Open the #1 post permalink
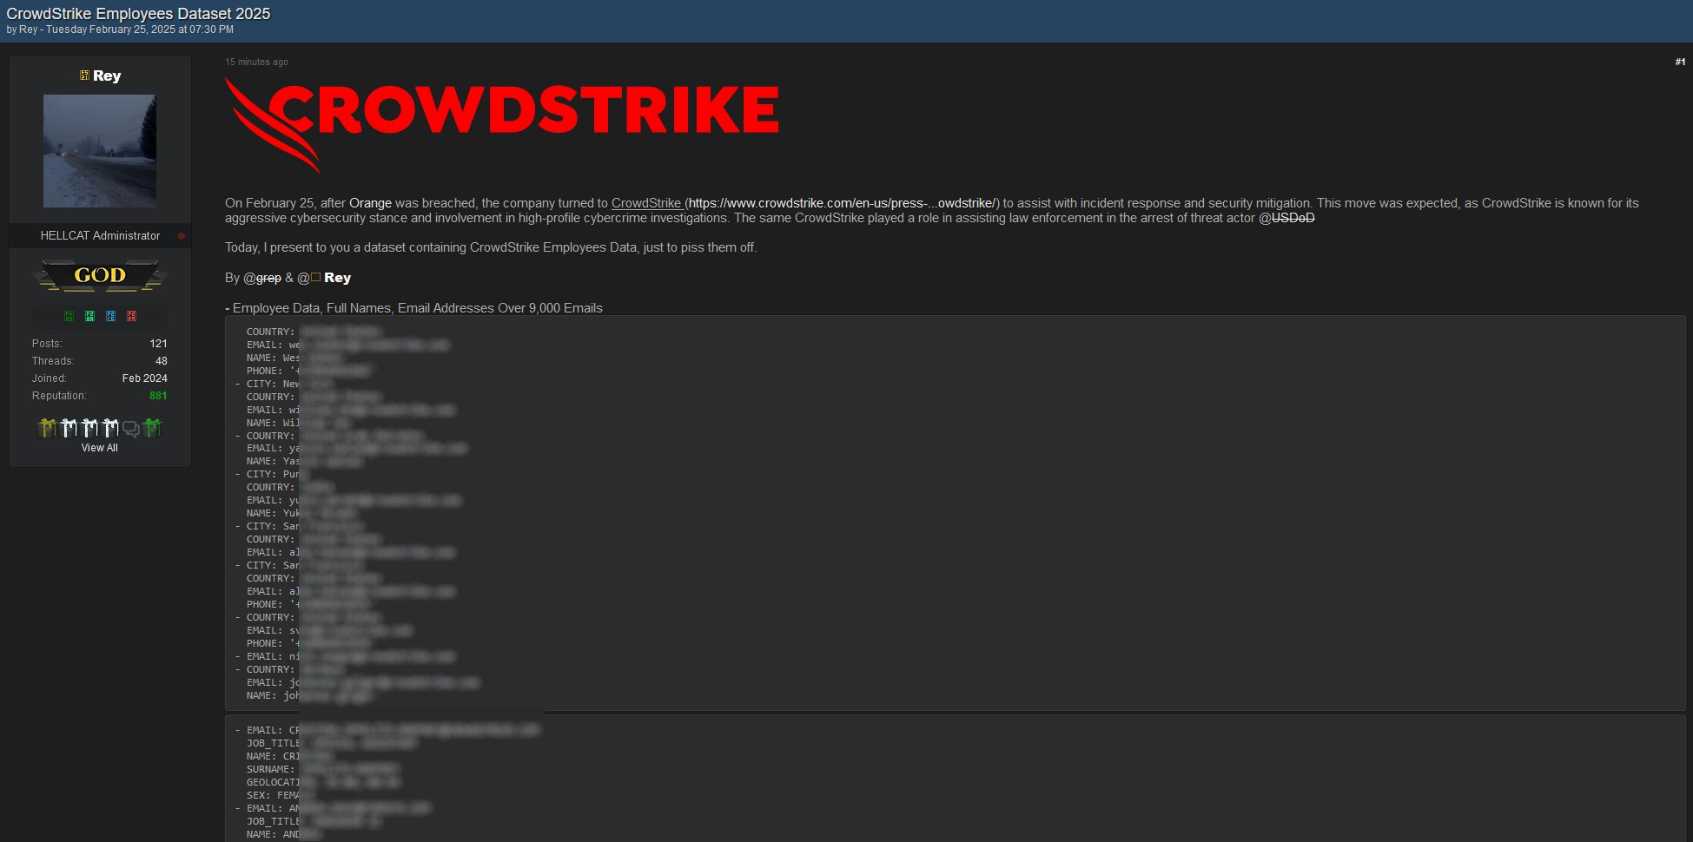 (1680, 62)
